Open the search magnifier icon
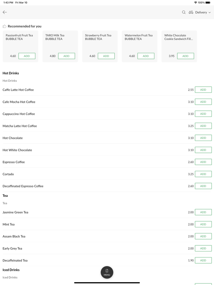 click(x=184, y=12)
